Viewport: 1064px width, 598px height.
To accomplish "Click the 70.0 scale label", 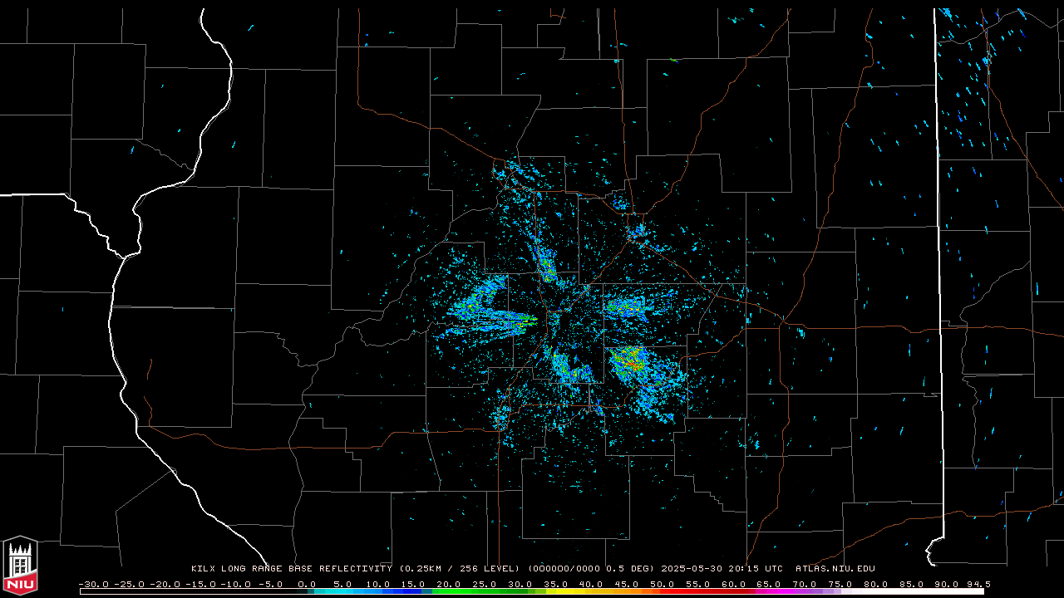I will (805, 585).
